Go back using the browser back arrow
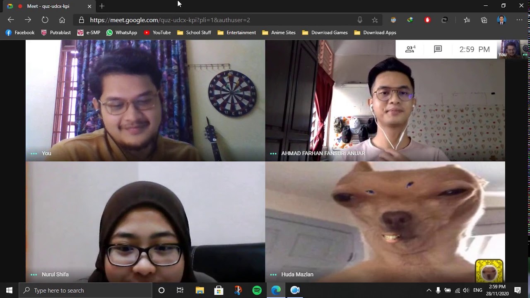The width and height of the screenshot is (530, 298). 11,20
